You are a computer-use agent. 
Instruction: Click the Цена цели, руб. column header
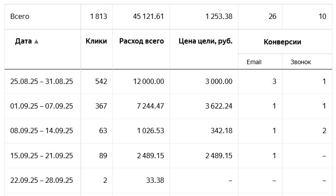(x=206, y=41)
